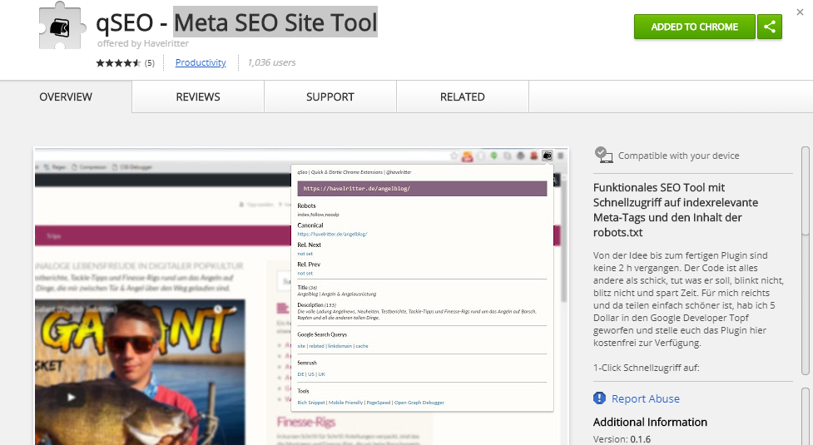The height and width of the screenshot is (445, 813).
Task: Click the extension preview screenshot
Action: point(301,296)
